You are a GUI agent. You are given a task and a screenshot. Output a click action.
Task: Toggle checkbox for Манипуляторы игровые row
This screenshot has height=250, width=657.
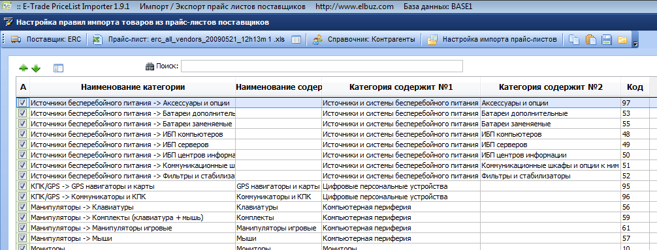(x=23, y=228)
